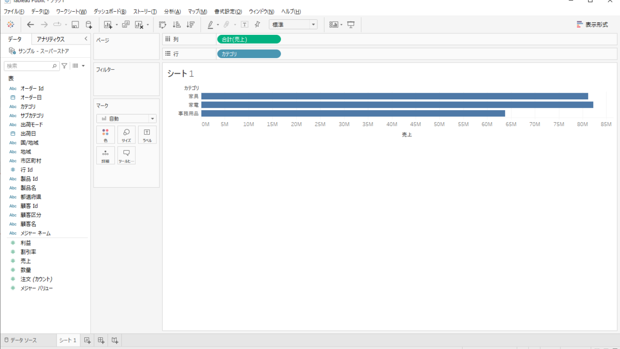Click the highlight pen icon
620x349 pixels.
pyautogui.click(x=210, y=25)
